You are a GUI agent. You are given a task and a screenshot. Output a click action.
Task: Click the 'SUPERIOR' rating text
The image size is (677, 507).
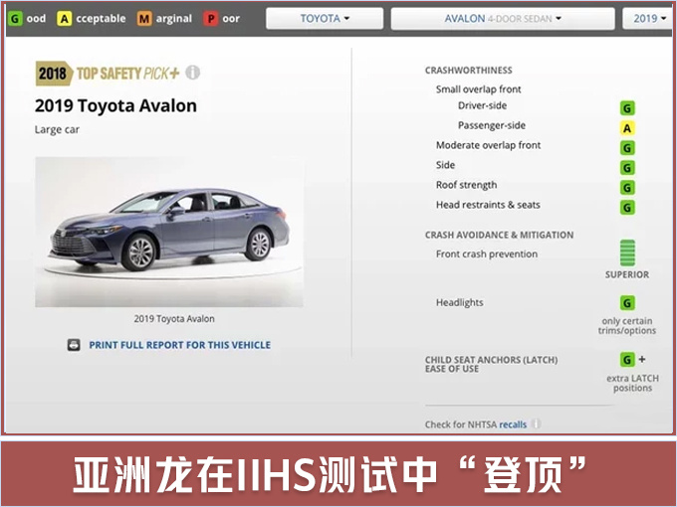[x=627, y=274]
